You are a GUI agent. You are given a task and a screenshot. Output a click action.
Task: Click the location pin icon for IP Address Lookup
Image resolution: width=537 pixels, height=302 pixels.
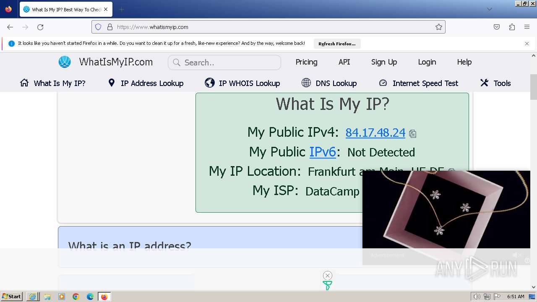[x=111, y=83]
